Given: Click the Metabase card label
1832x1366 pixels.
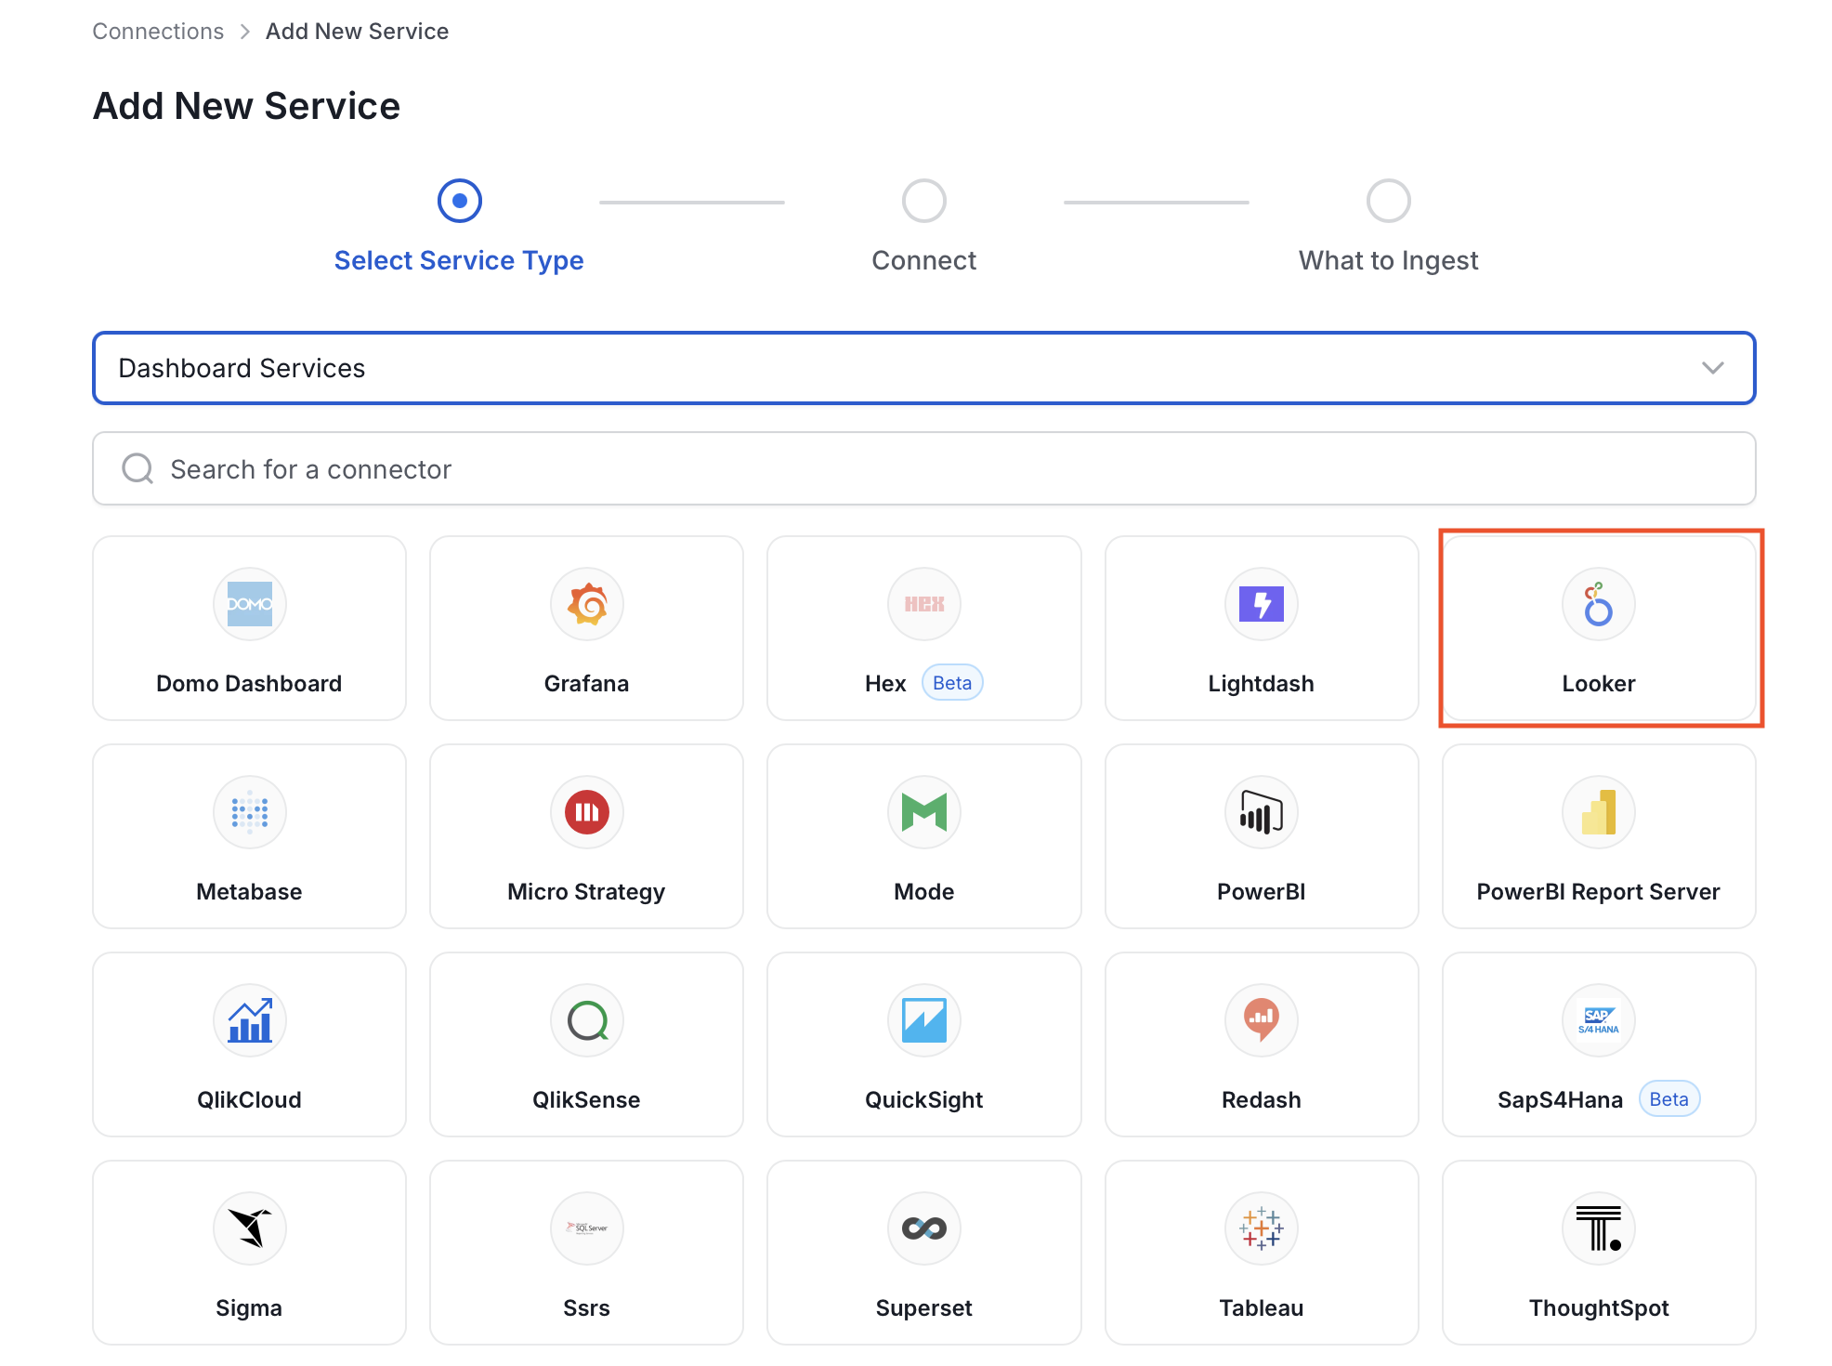Looking at the screenshot, I should click(249, 892).
